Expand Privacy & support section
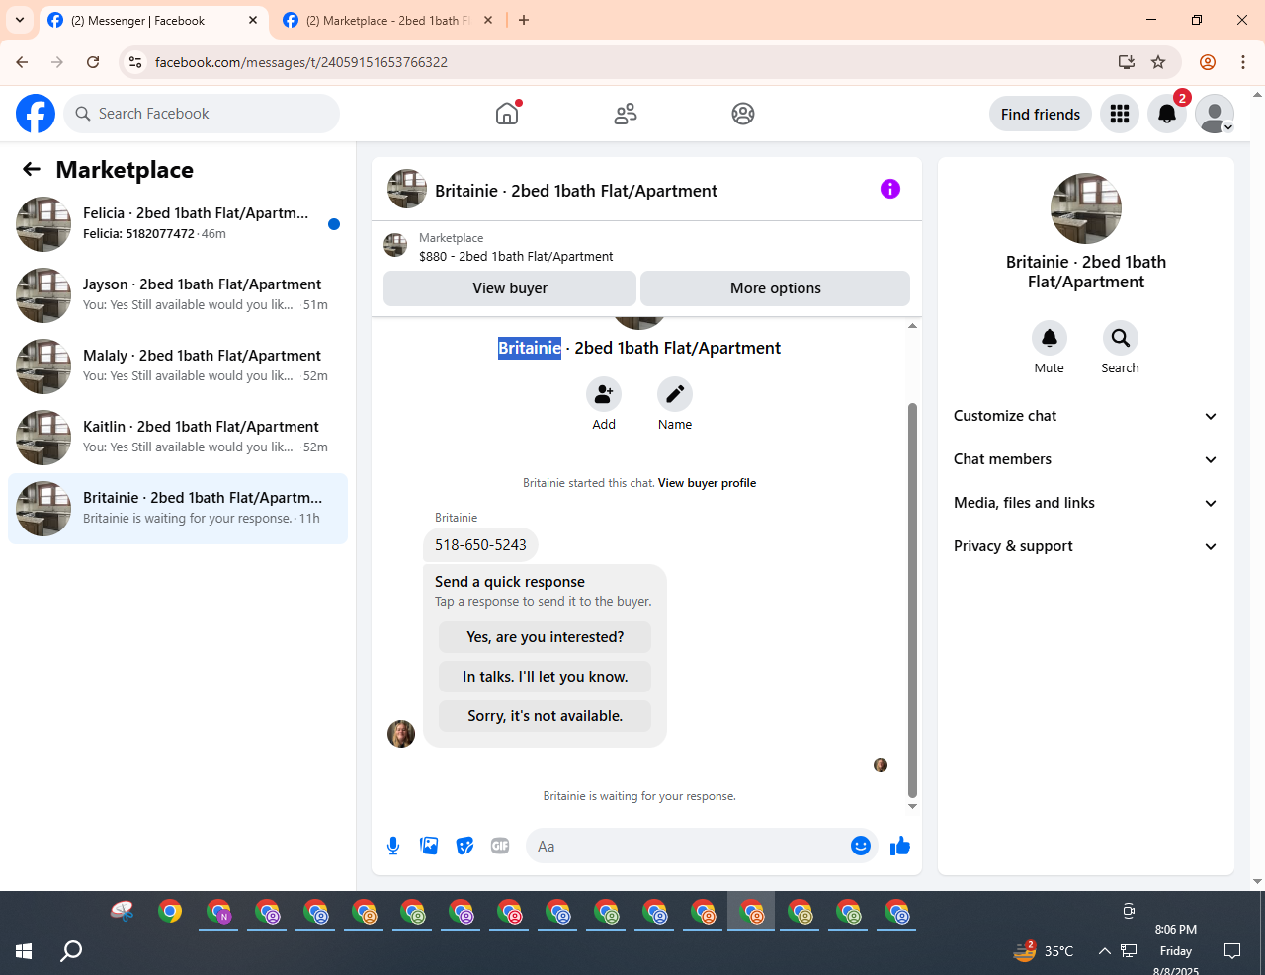1265x975 pixels. [1085, 546]
